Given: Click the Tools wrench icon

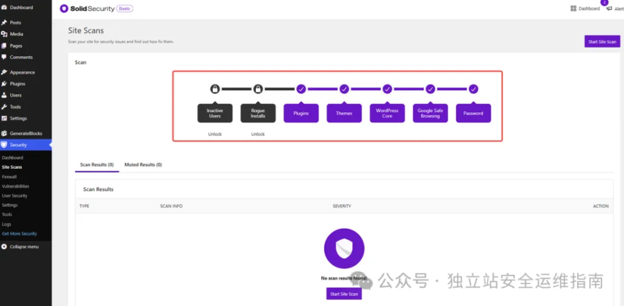Looking at the screenshot, I should click(4, 107).
